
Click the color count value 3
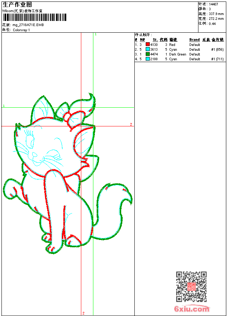coord(210,9)
